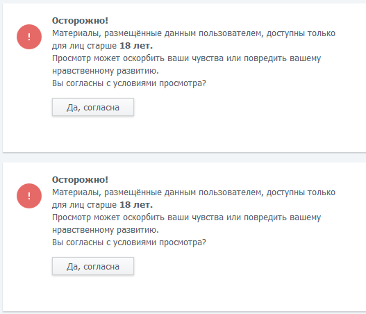
Task: Click "нравственному развитию." in the second notice
Action: [x=106, y=230]
